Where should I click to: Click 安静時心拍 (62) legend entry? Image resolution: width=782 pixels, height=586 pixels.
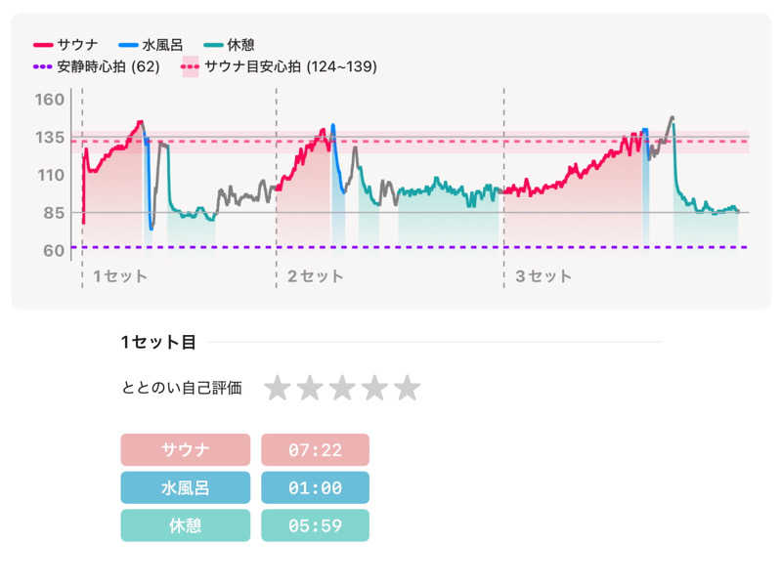(x=97, y=66)
